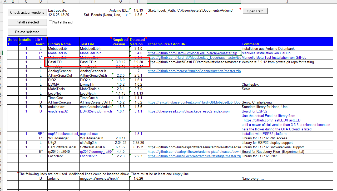Select the EWMA library name cell
Screen dimensions: 337x191
[x=63, y=85]
